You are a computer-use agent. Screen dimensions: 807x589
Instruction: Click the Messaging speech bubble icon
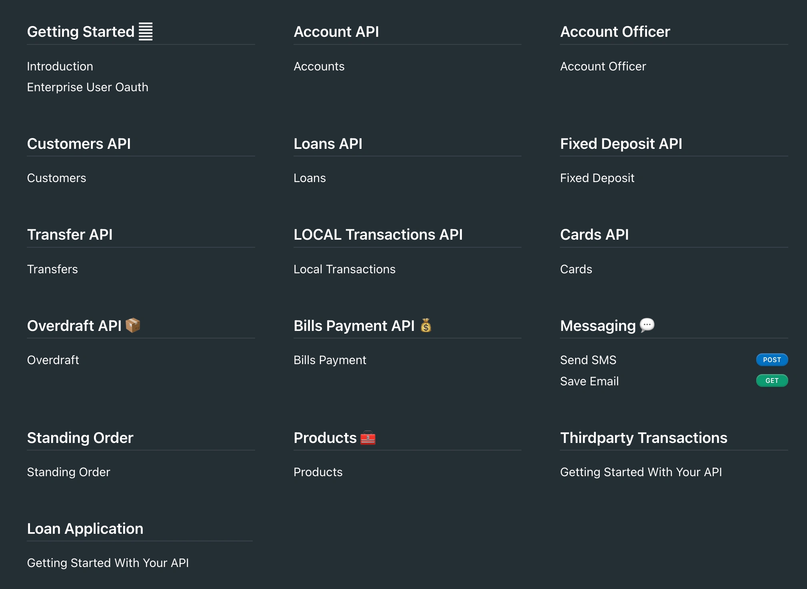point(647,325)
